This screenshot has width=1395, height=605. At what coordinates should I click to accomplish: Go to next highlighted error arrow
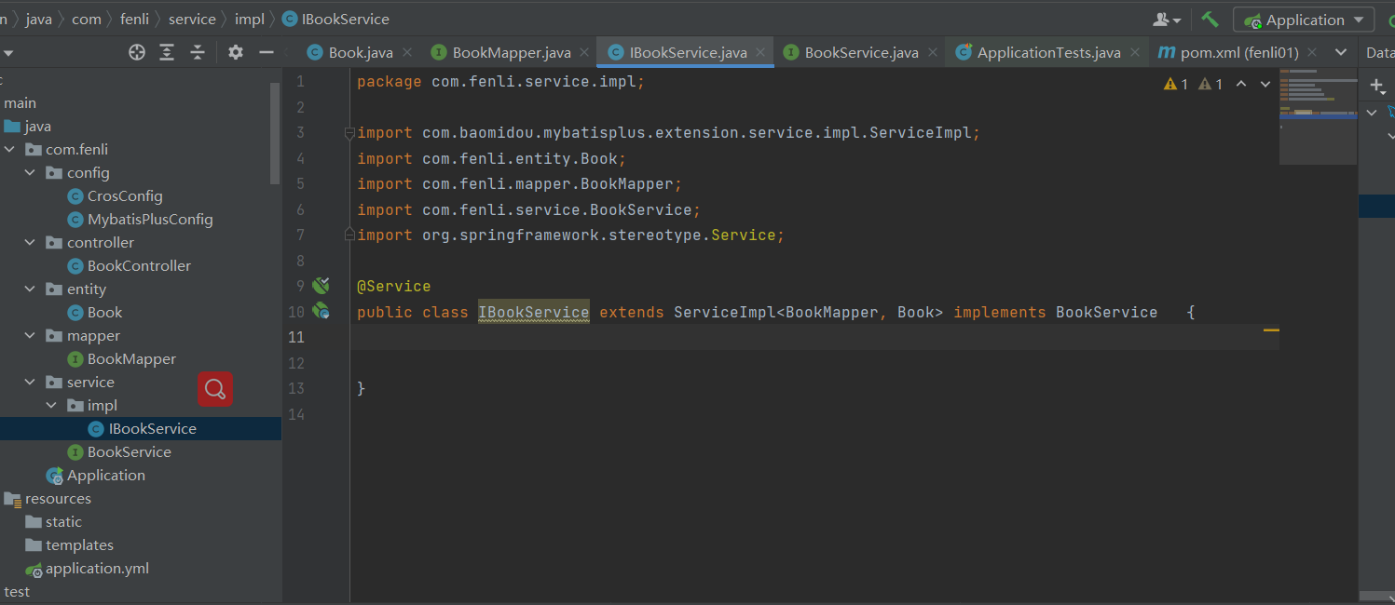pyautogui.click(x=1265, y=84)
